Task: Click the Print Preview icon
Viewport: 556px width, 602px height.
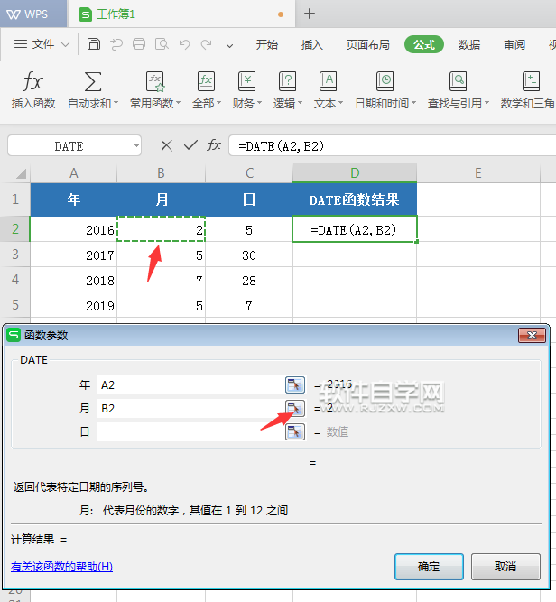Action: [162, 44]
